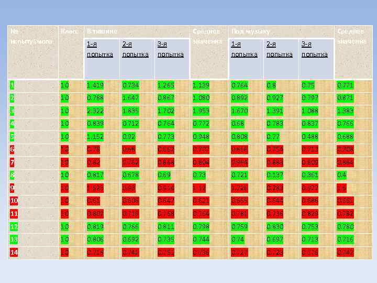Viewport: 377px width, 283px height.
Task: Select cell with value 1.152
Action: click(95, 137)
